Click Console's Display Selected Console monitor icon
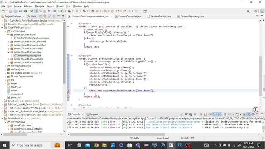This screenshot has width=265, height=149. [x=230, y=114]
